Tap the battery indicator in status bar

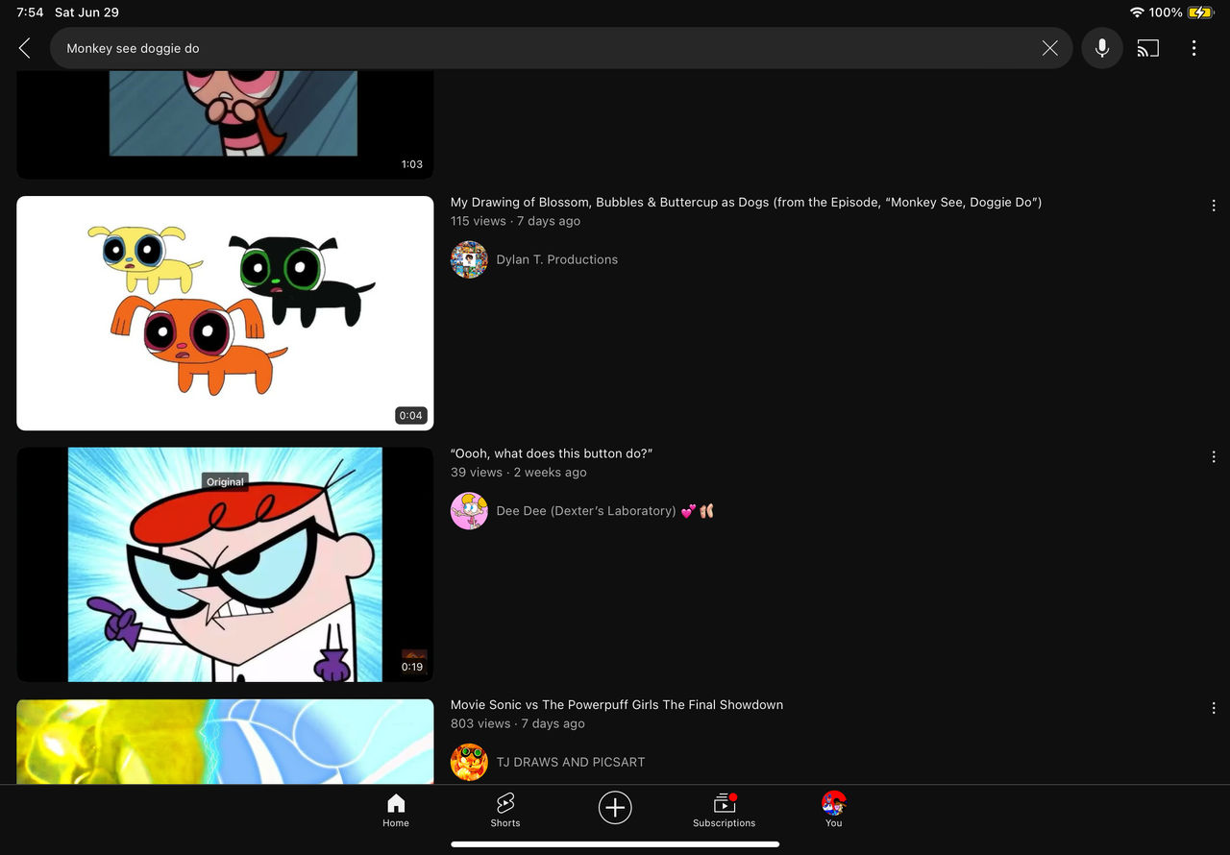coord(1201,12)
